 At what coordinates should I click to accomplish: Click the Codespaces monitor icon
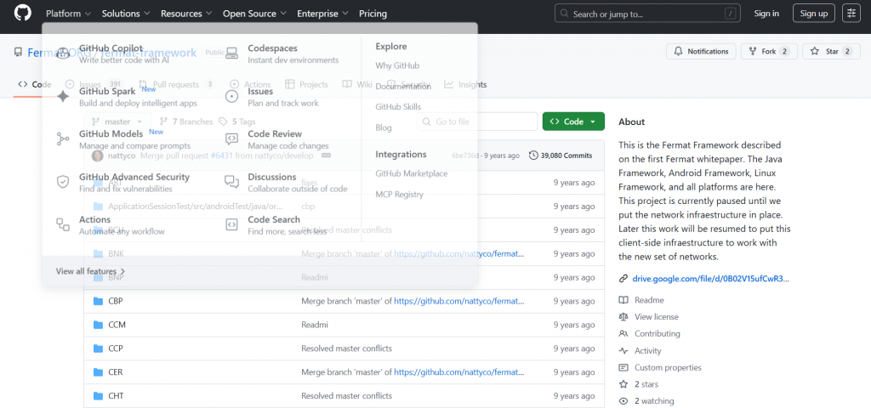pyautogui.click(x=231, y=54)
